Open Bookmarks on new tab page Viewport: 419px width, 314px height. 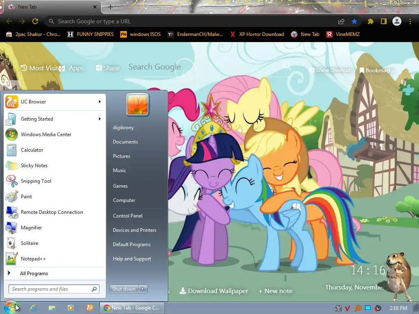376,70
